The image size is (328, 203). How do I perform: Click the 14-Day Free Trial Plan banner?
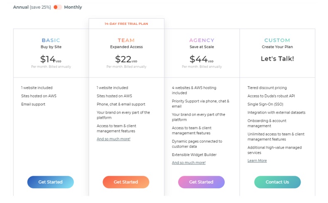126,24
